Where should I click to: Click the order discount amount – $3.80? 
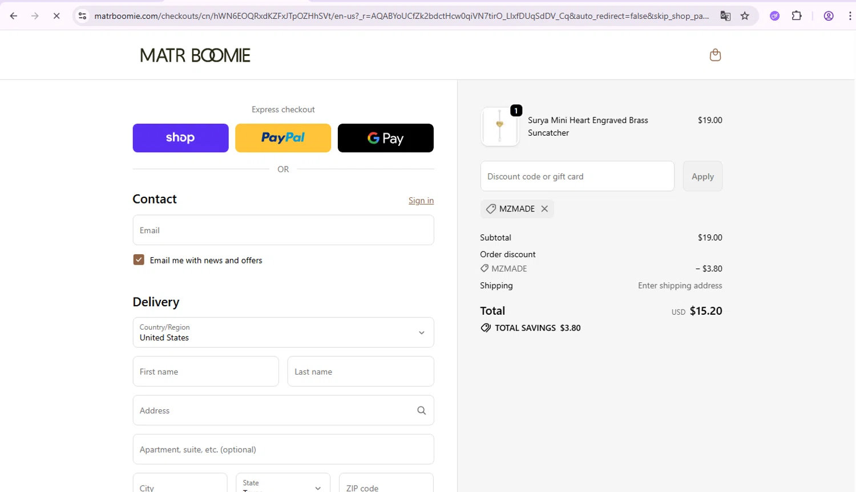tap(709, 269)
